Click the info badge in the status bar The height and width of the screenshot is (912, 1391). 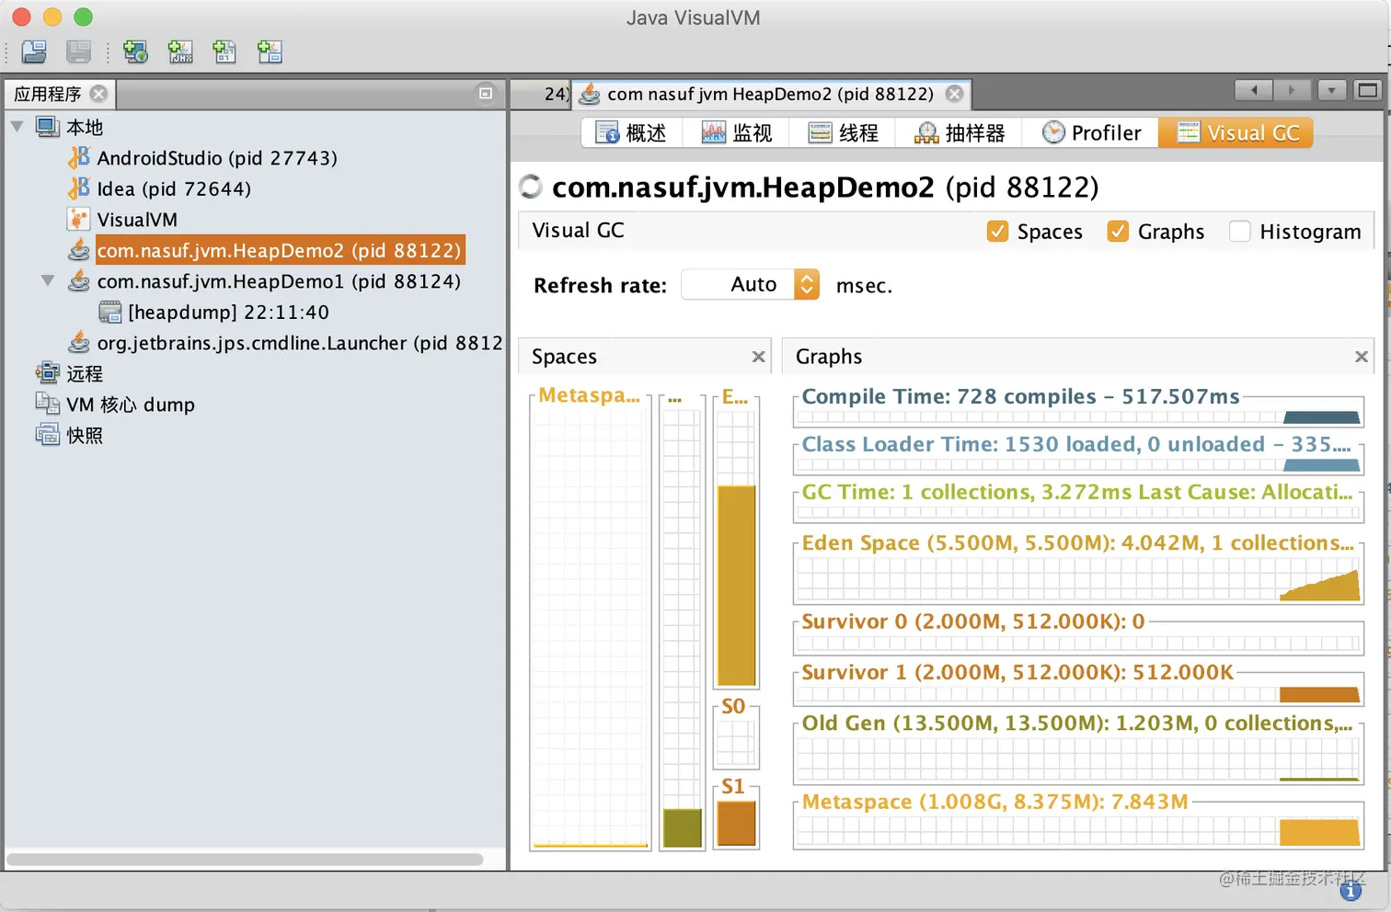[x=1351, y=890]
